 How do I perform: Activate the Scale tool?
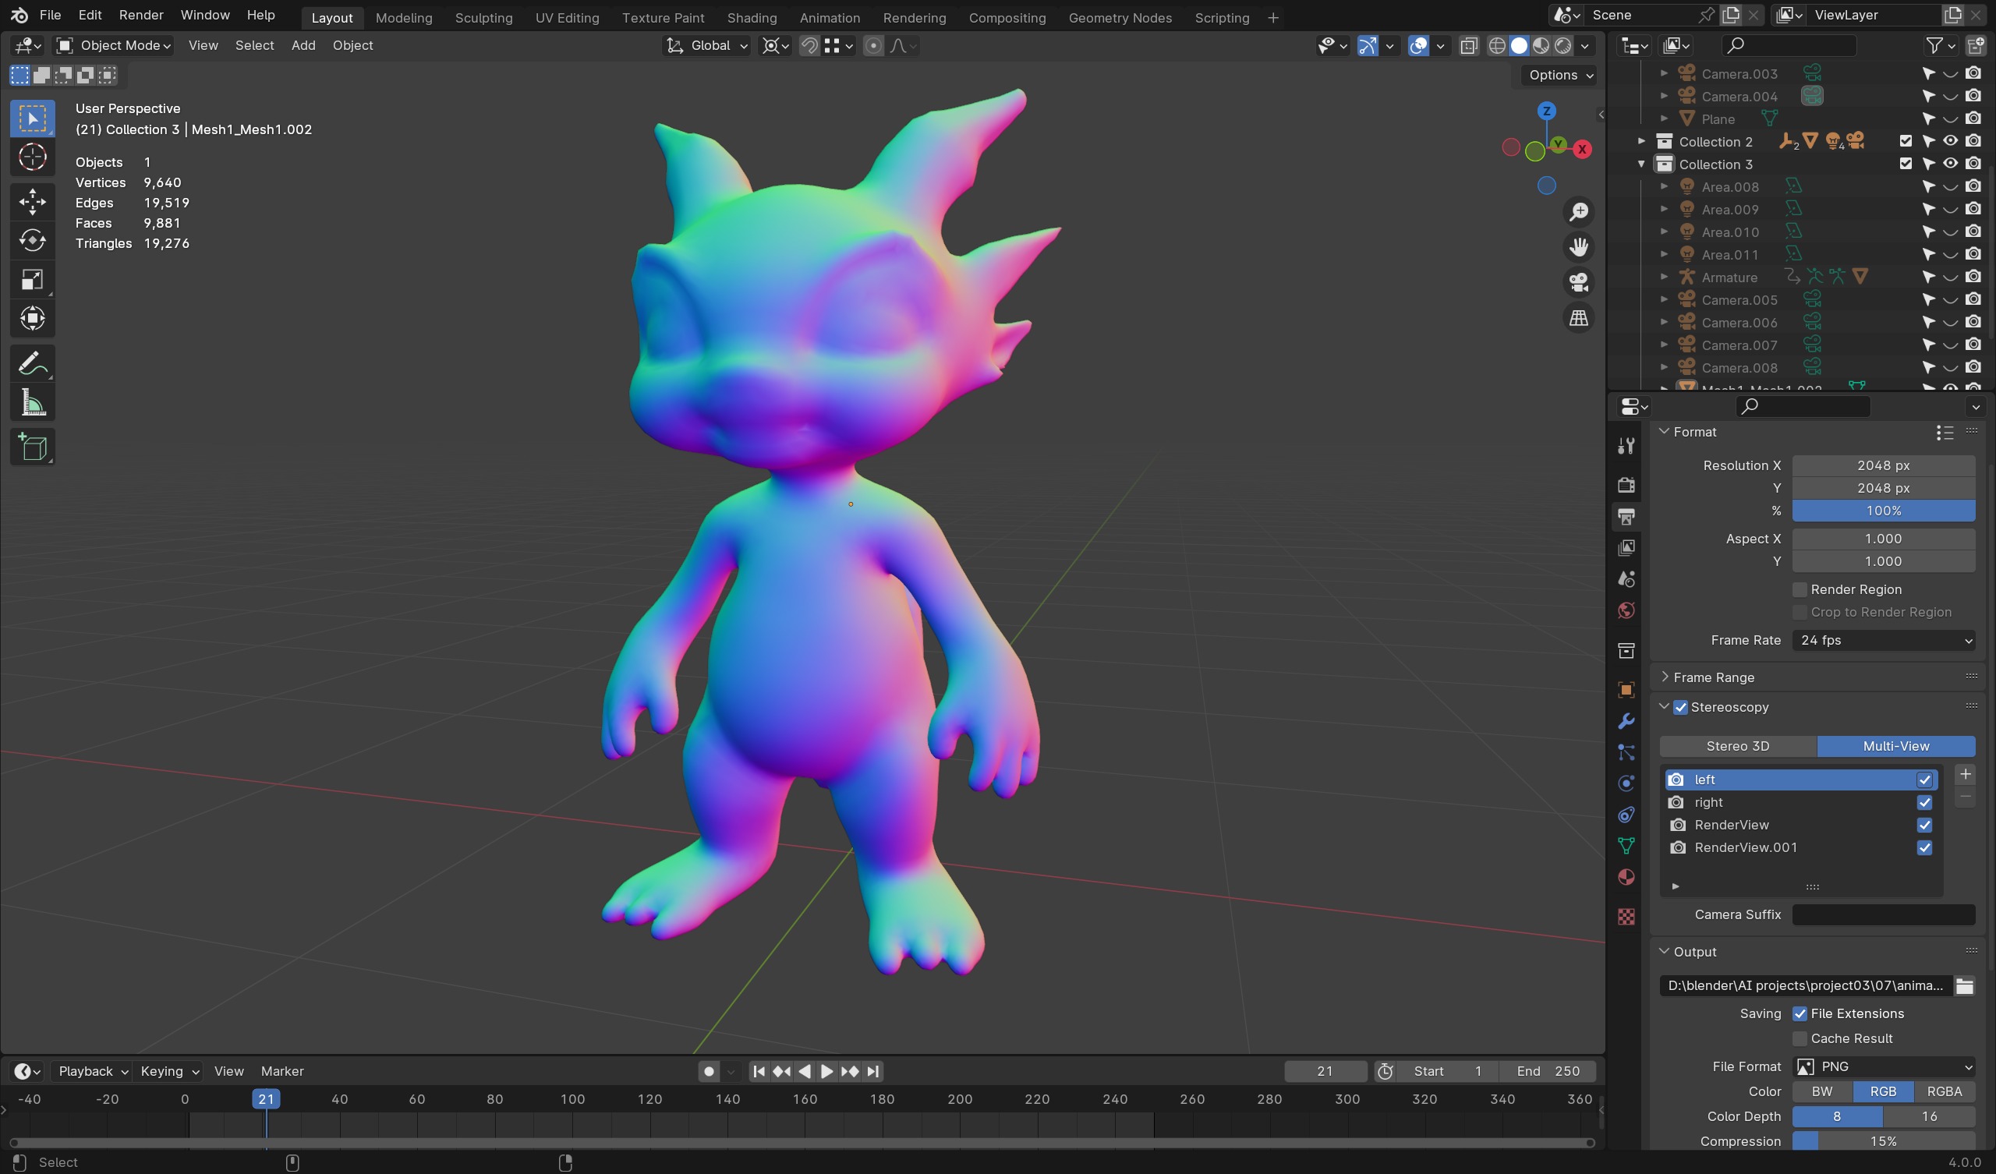click(33, 280)
